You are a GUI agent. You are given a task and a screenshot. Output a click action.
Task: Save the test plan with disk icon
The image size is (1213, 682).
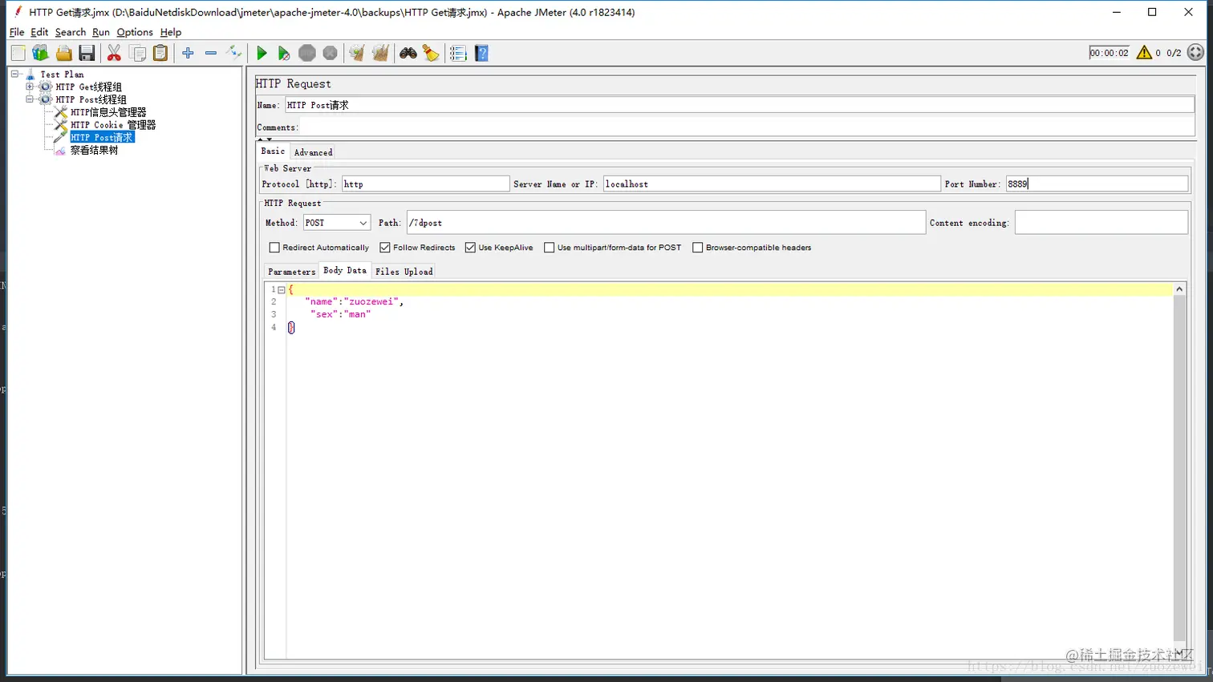(87, 53)
